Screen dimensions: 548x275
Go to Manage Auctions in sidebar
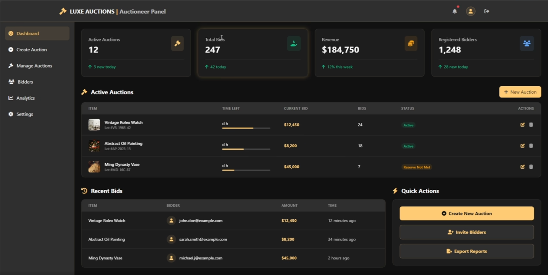point(34,66)
